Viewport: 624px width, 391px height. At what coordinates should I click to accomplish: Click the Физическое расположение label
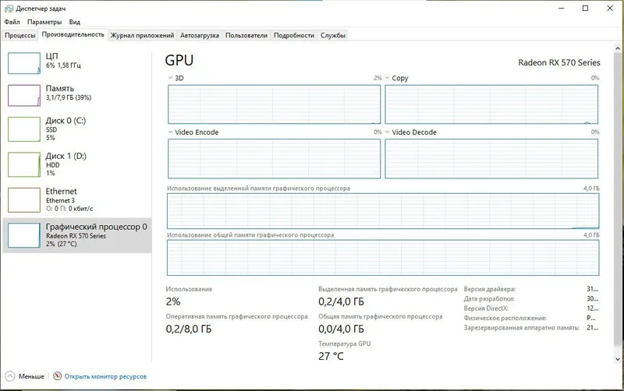coord(505,318)
